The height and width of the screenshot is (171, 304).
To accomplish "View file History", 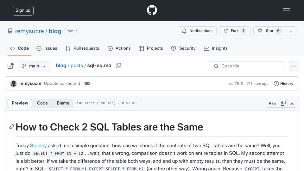I will pos(283,84).
